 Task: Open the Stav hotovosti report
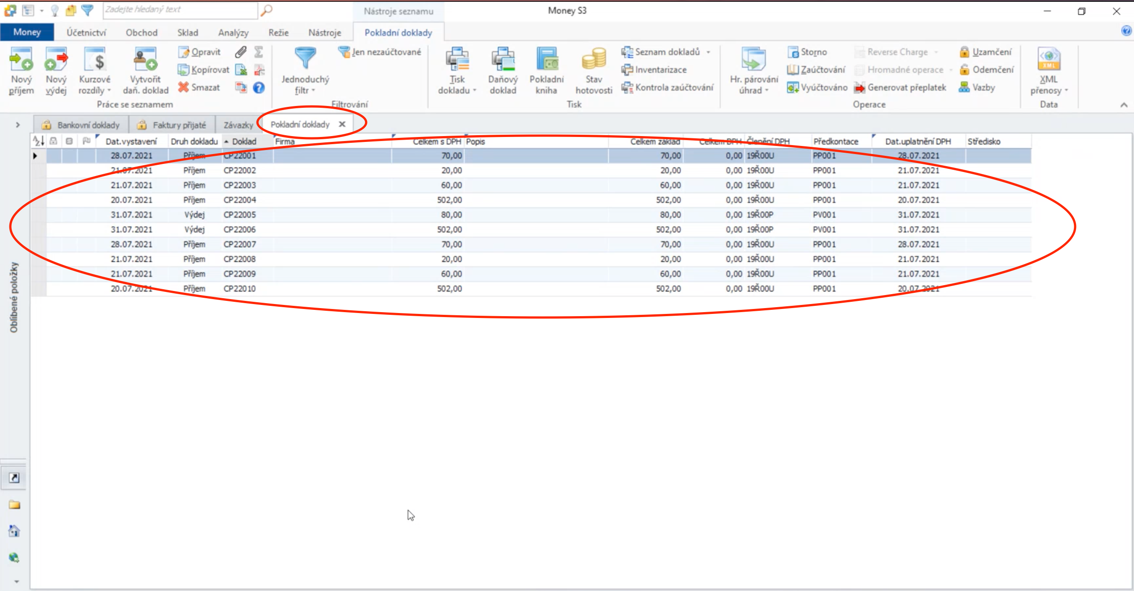(x=594, y=71)
